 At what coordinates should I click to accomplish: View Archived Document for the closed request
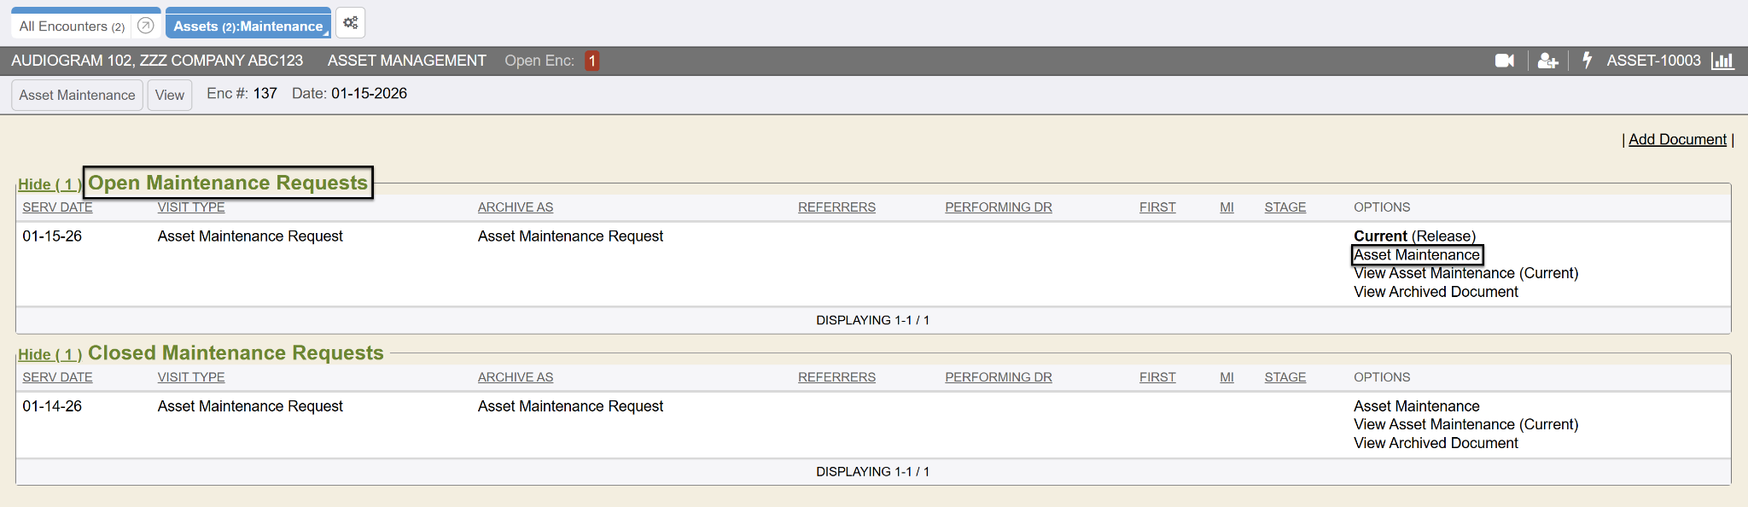click(1436, 443)
